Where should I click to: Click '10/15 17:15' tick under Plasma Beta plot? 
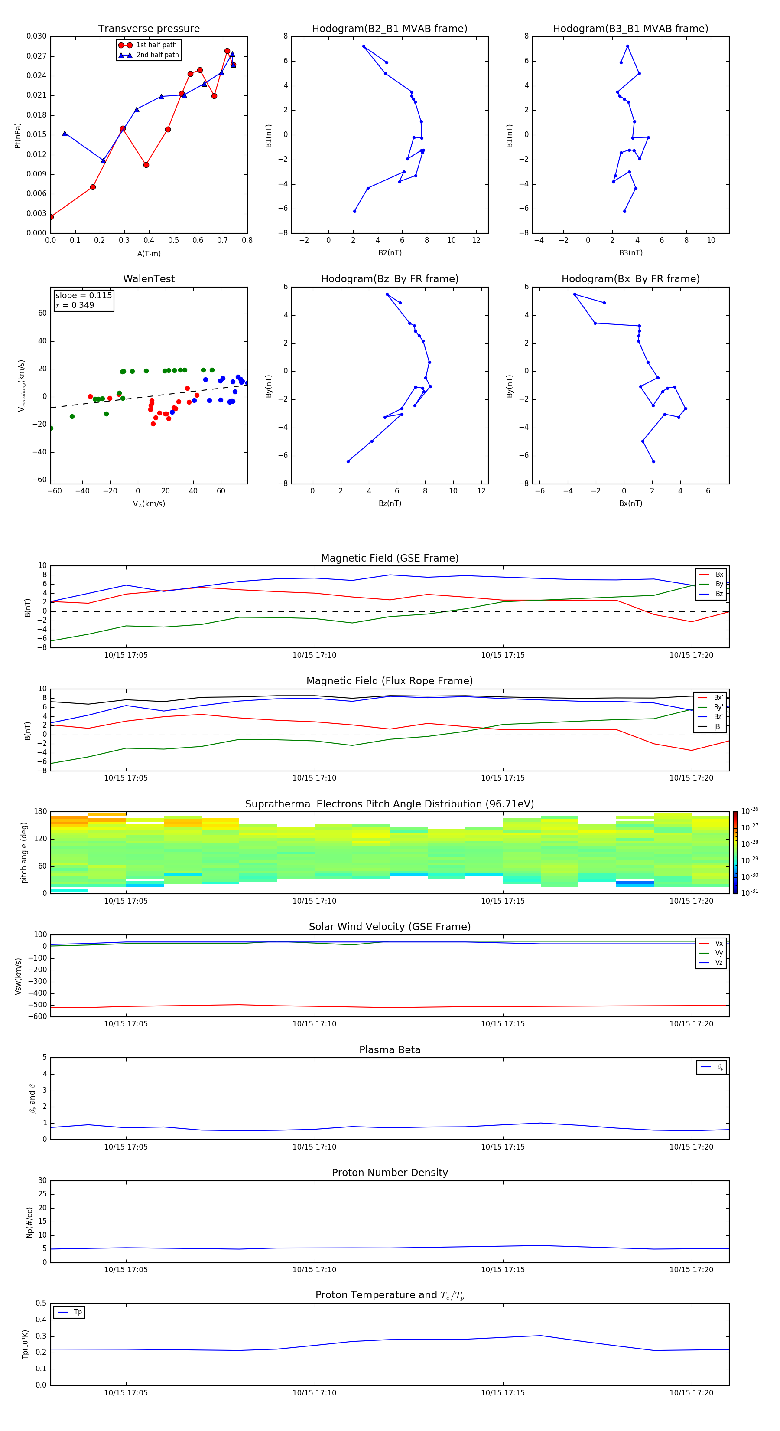point(503,1147)
